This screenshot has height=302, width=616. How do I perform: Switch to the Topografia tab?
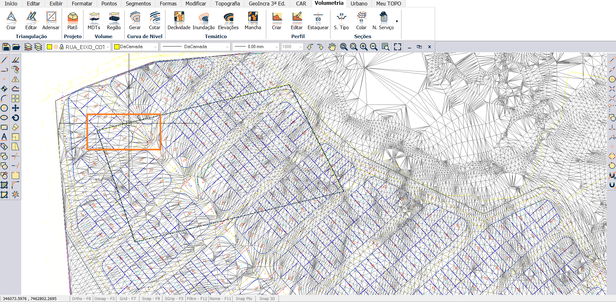click(227, 4)
